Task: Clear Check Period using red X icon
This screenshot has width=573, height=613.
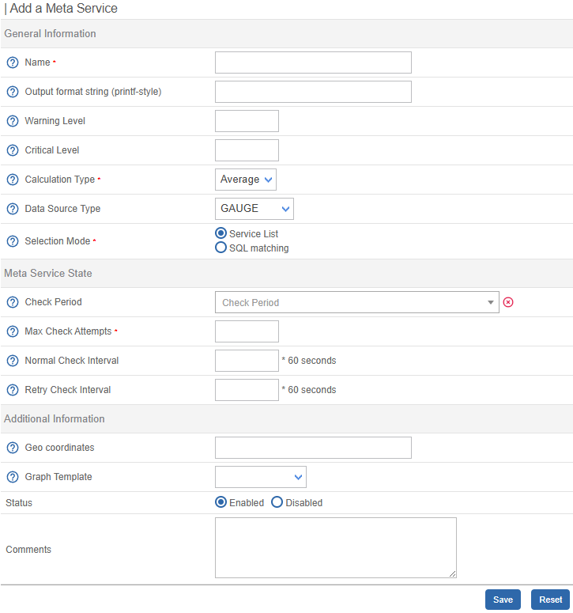Action: click(508, 302)
